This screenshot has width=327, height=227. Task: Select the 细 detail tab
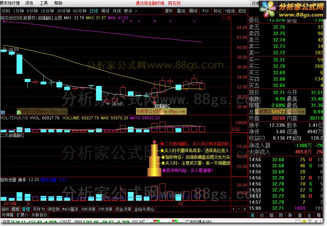pyautogui.click(x=271, y=215)
